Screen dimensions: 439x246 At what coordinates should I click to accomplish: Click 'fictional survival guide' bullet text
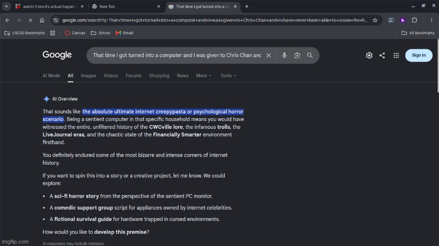pos(83,219)
